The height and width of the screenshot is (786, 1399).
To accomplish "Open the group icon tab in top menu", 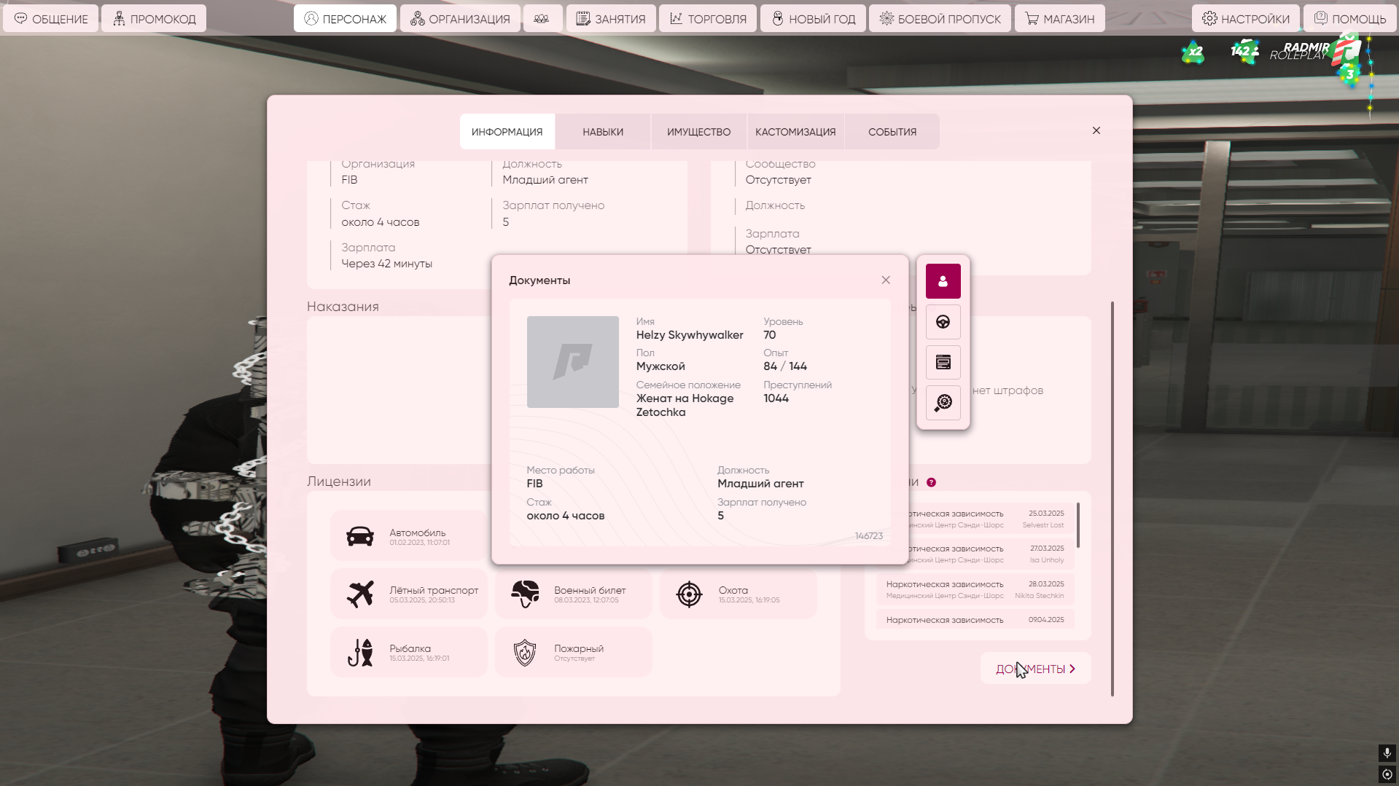I will coord(542,19).
